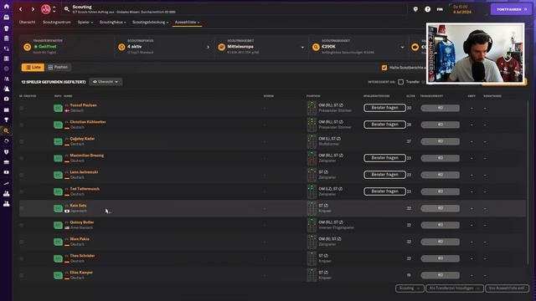Go to the Home screen in sidebar
The image size is (536, 301).
point(6,7)
